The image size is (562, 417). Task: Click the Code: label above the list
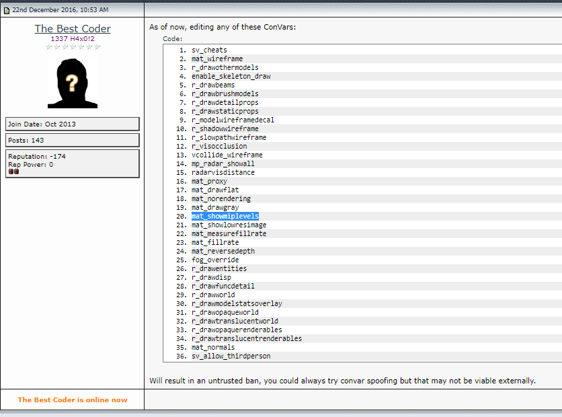pyautogui.click(x=172, y=39)
